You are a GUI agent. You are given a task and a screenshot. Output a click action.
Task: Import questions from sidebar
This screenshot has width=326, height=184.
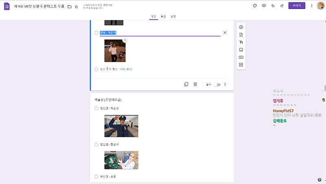[x=241, y=35]
